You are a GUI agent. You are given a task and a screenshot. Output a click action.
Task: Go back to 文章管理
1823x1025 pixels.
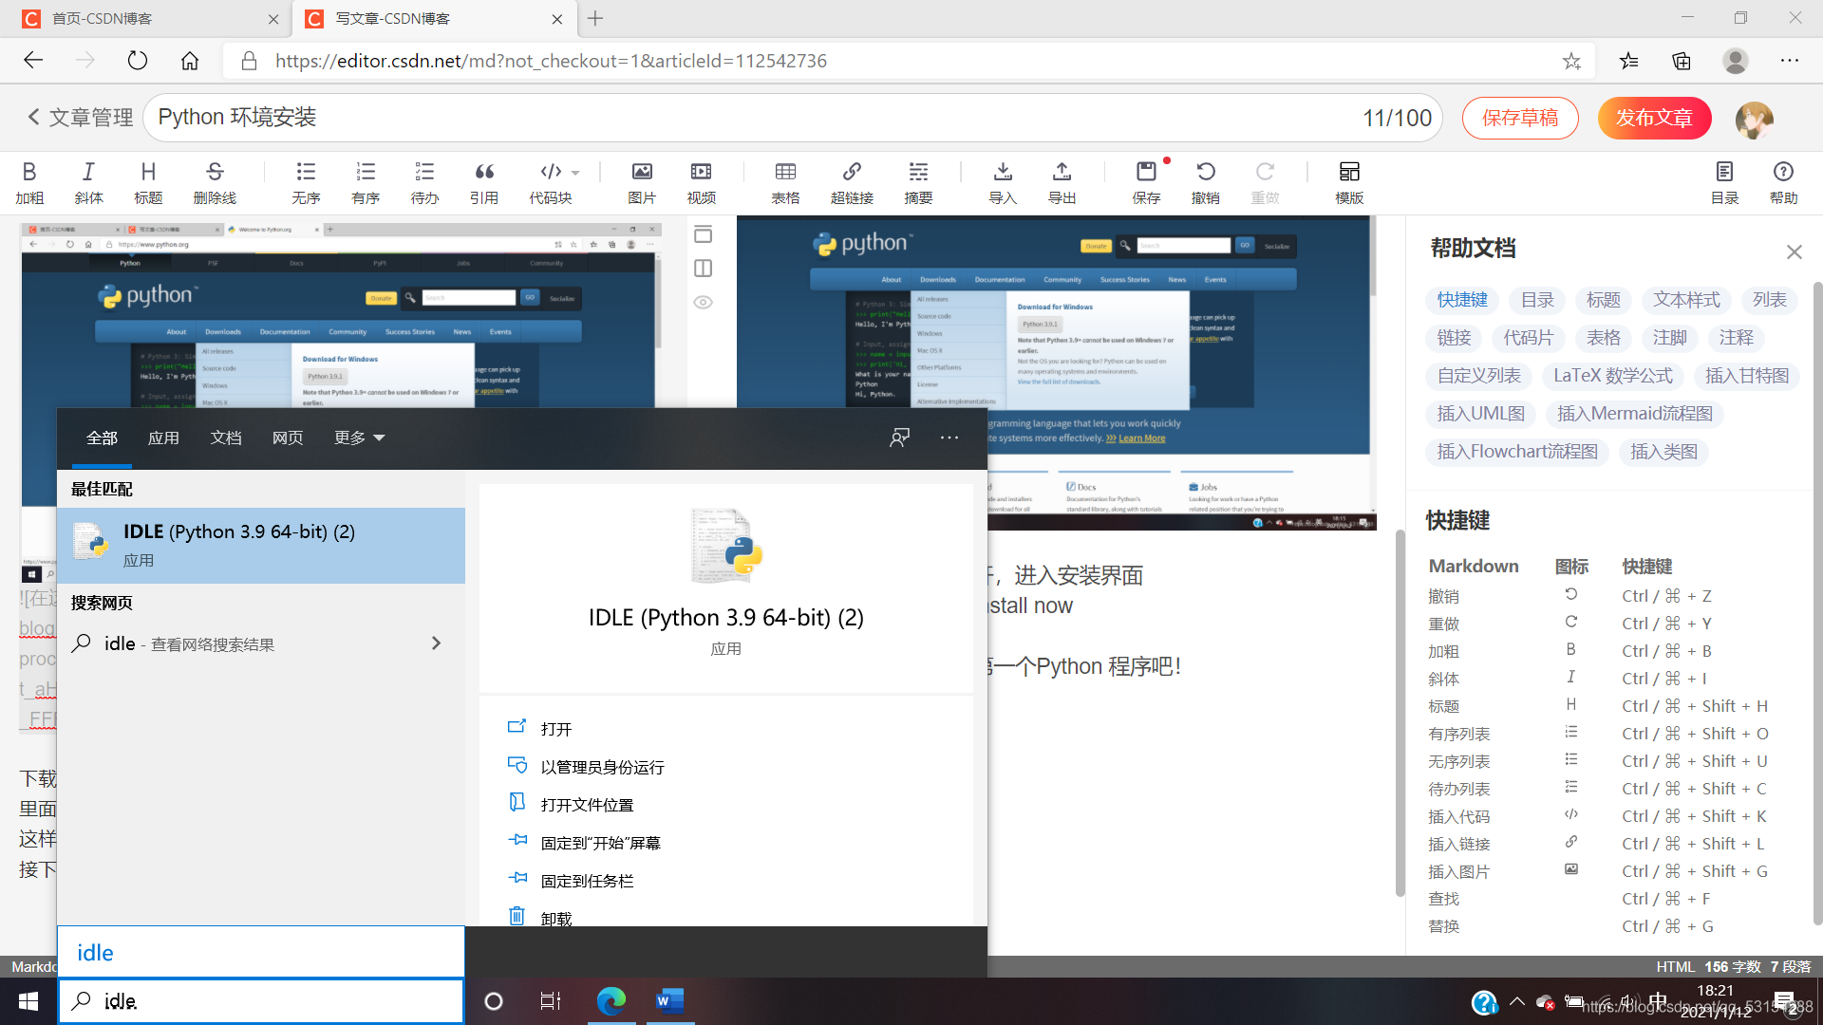click(x=80, y=118)
